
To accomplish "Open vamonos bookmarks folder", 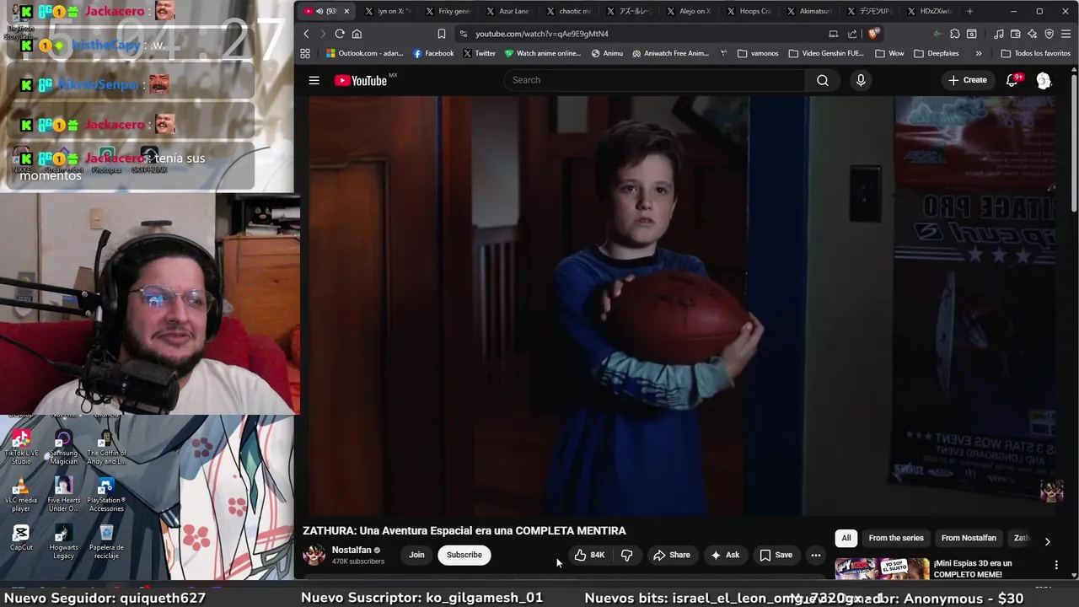I will click(758, 53).
